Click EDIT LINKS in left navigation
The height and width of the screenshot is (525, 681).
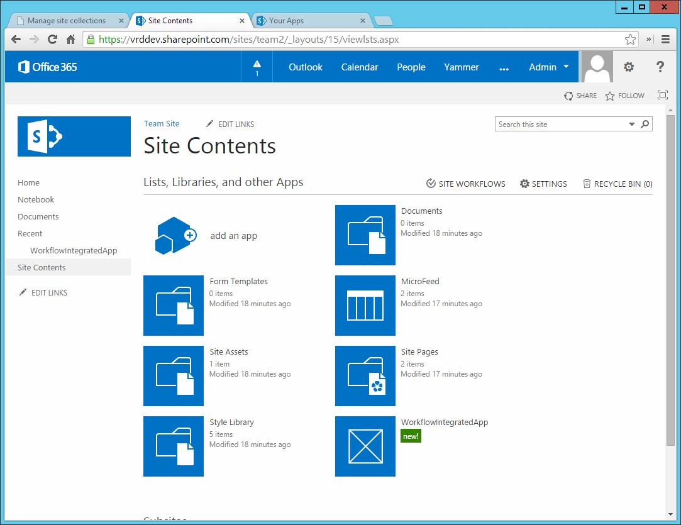[x=49, y=293]
